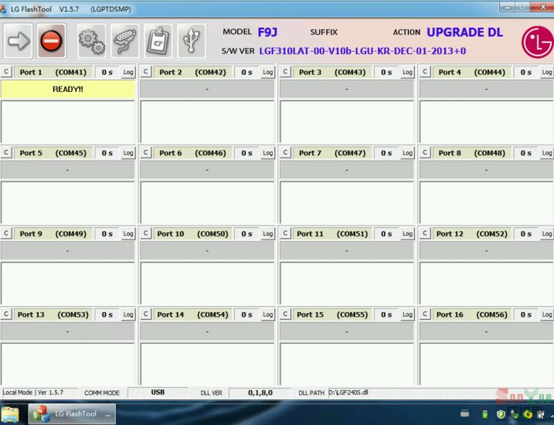
Task: Click the READY!! status of Port 1
Action: point(67,90)
